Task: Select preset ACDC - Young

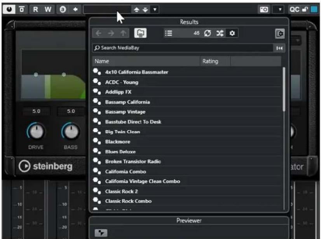Action: 187,82
